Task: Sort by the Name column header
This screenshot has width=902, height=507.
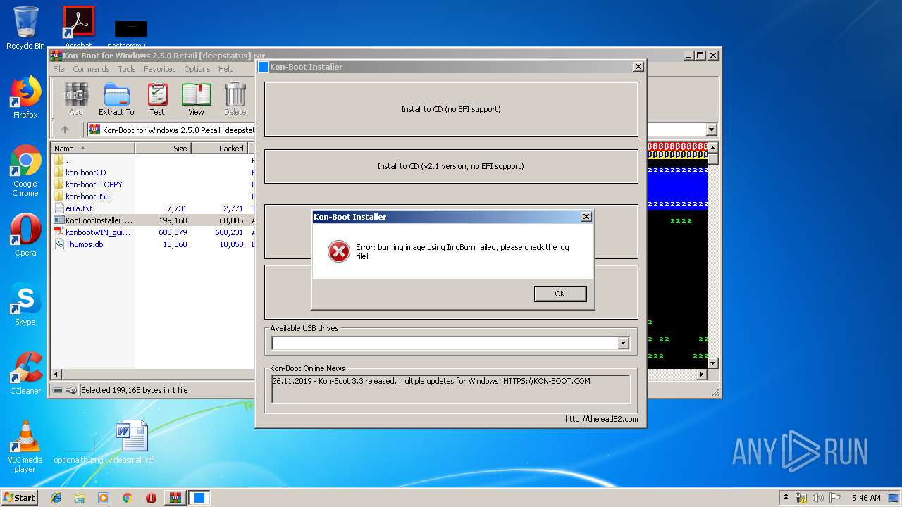Action: pos(93,149)
